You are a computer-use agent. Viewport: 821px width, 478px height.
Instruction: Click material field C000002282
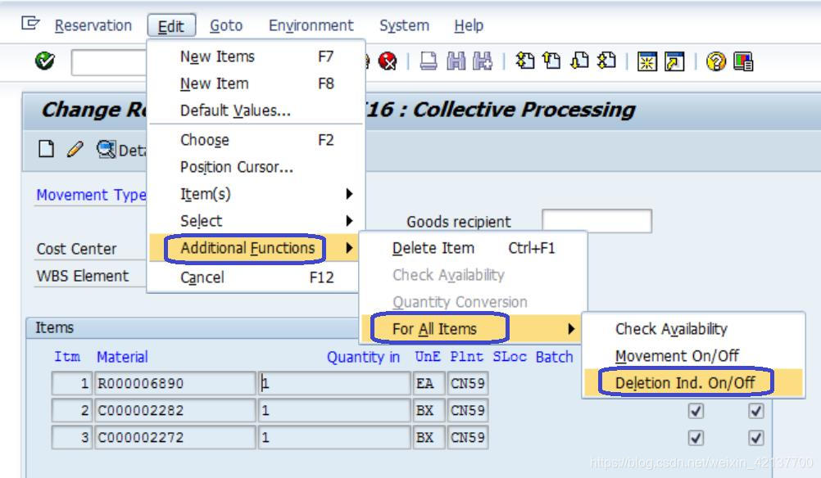point(175,411)
